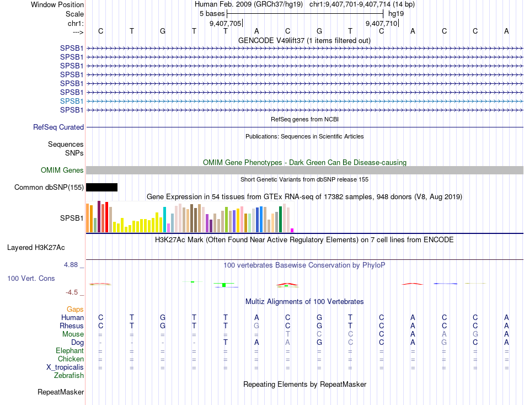The width and height of the screenshot is (524, 405).
Task: Open the GENCODE V49lift37 track title
Action: pos(304,40)
